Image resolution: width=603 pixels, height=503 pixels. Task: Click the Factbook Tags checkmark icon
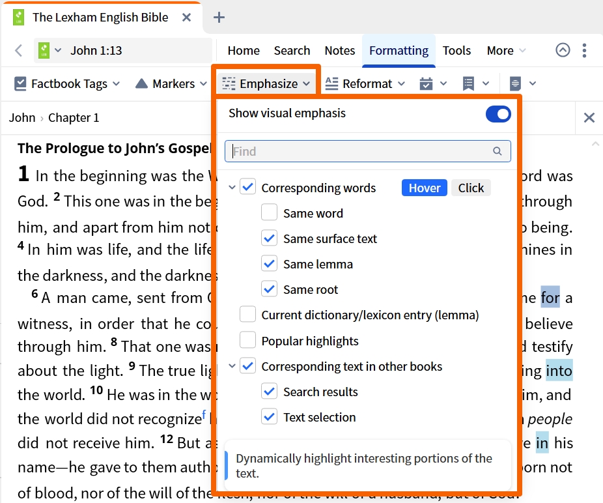coord(20,83)
